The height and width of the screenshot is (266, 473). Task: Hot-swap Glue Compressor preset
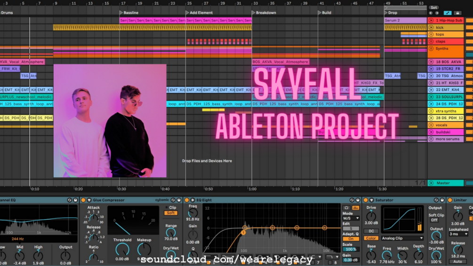point(173,200)
